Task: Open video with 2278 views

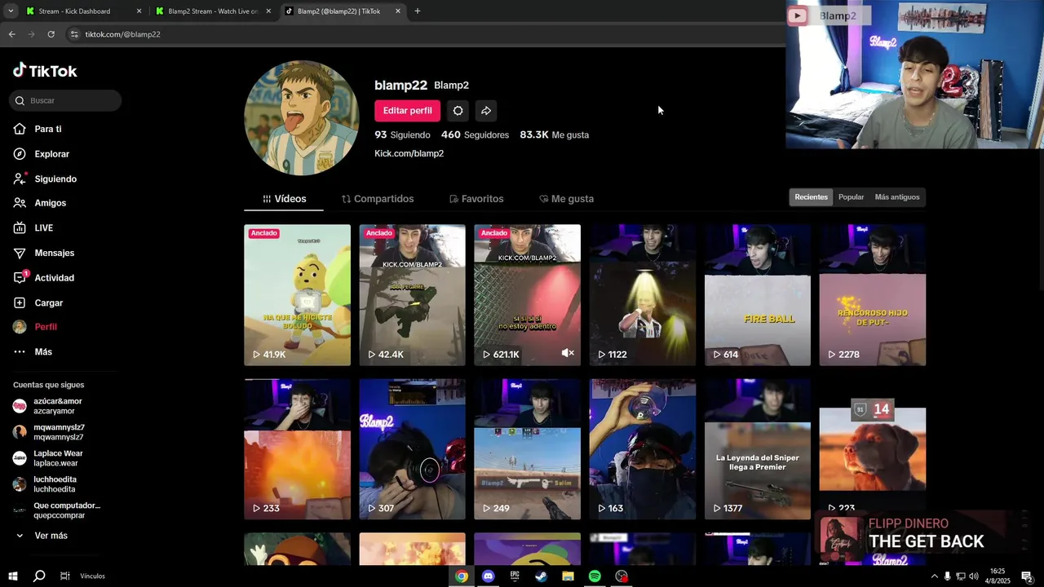Action: [873, 295]
